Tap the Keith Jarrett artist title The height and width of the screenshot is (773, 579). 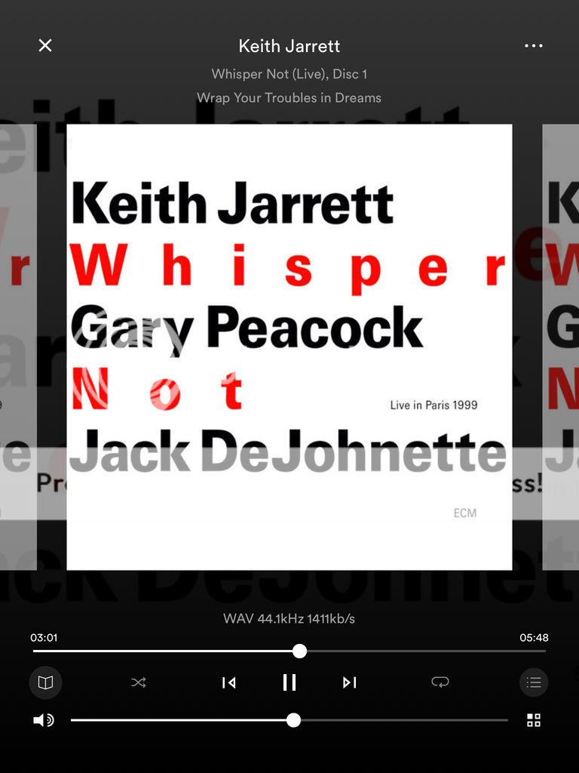click(x=289, y=46)
